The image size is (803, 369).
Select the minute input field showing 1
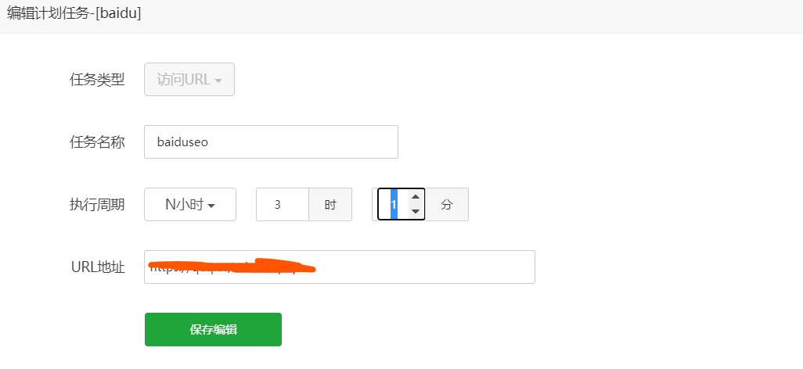tap(393, 205)
